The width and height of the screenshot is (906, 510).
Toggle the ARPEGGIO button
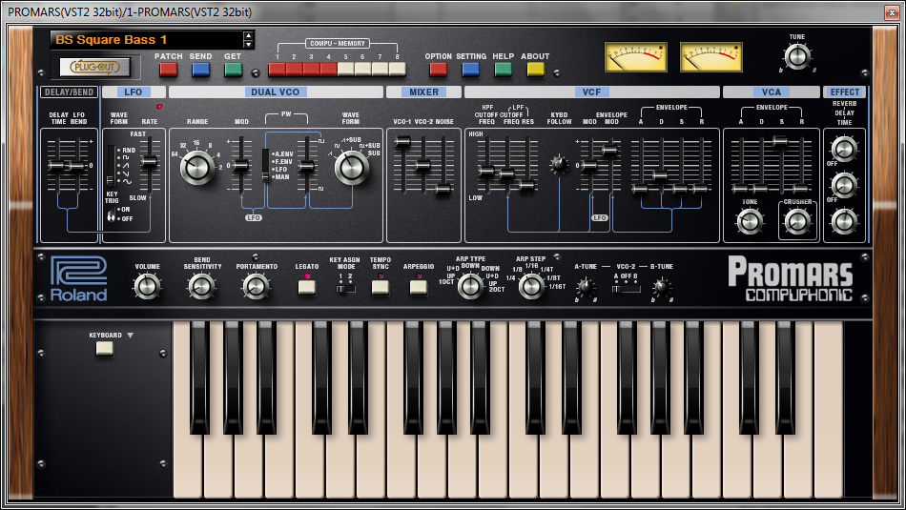(x=419, y=288)
